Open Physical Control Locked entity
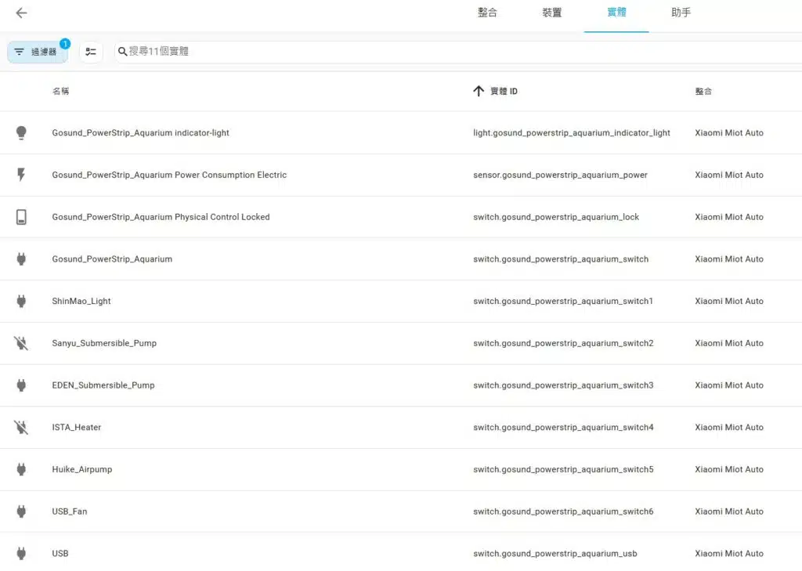802x571 pixels. [161, 217]
